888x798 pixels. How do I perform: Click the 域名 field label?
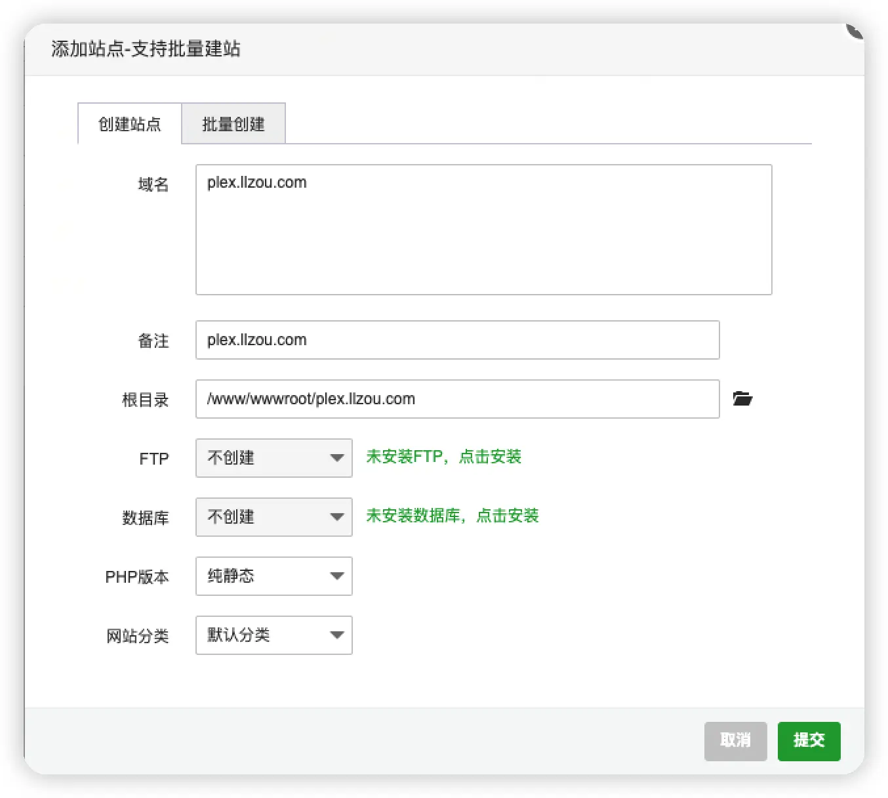pyautogui.click(x=153, y=184)
